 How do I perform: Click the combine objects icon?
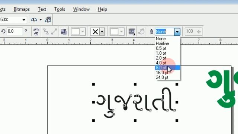64,32
